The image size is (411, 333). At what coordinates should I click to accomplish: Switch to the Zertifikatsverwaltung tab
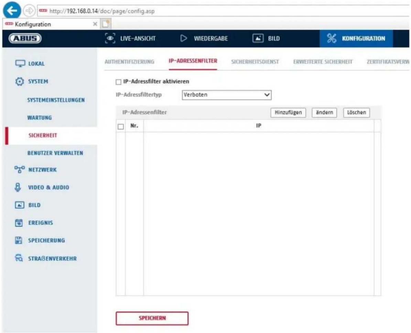(388, 62)
